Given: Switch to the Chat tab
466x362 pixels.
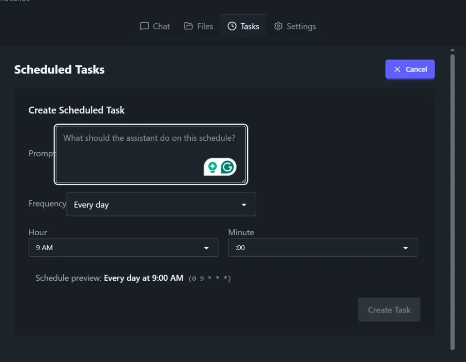Looking at the screenshot, I should (x=155, y=26).
